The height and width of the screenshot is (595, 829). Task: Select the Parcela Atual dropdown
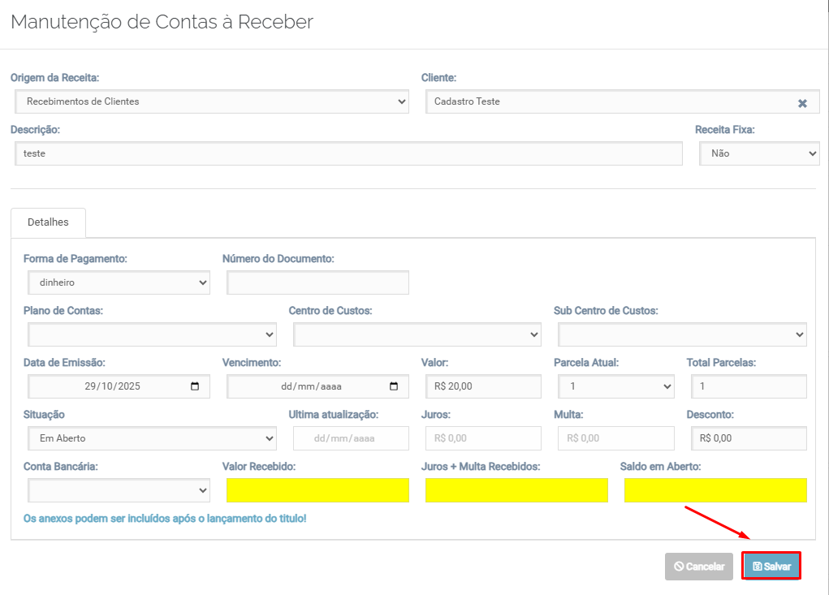pos(615,386)
